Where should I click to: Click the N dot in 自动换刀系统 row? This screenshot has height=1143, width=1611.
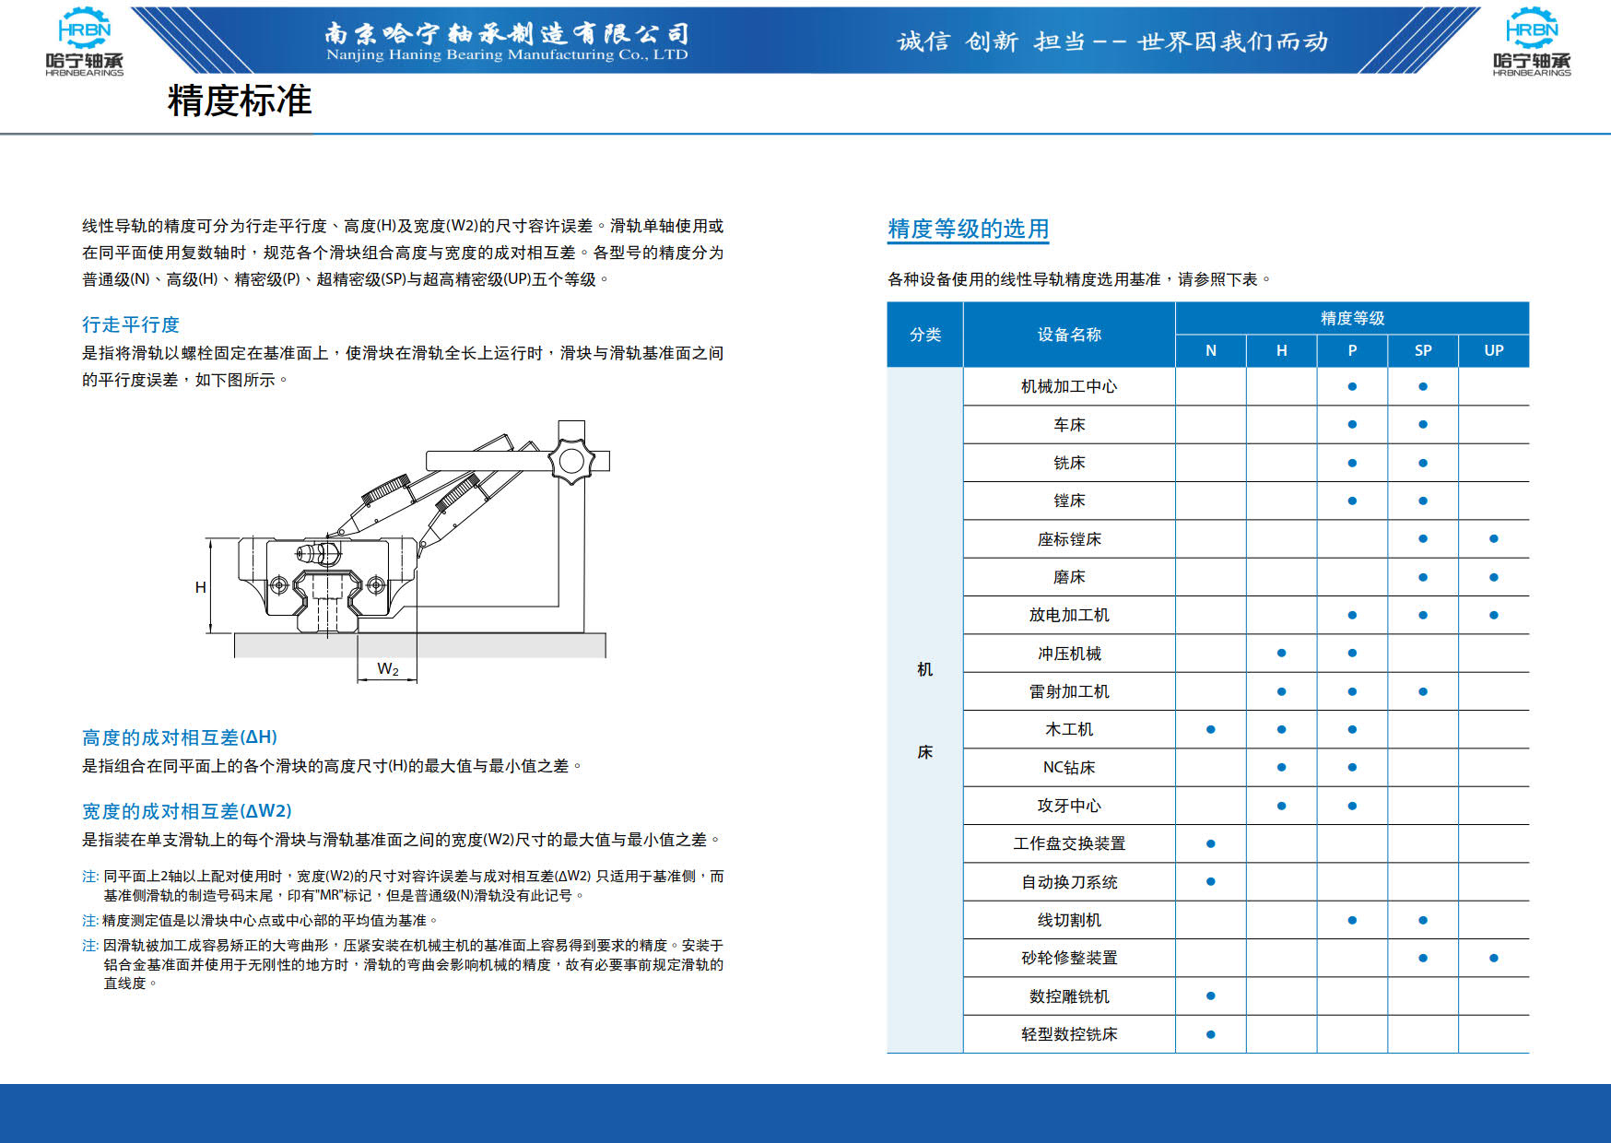(x=1211, y=881)
